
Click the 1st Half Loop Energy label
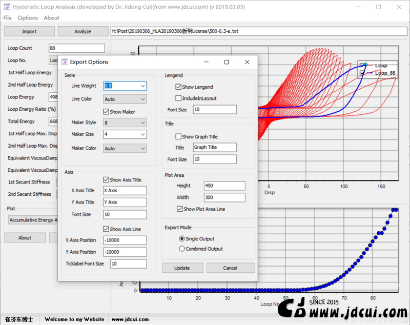tap(30, 72)
